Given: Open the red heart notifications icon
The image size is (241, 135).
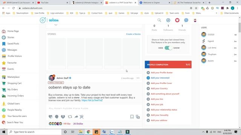Looking at the screenshot, I should click(x=177, y=20).
